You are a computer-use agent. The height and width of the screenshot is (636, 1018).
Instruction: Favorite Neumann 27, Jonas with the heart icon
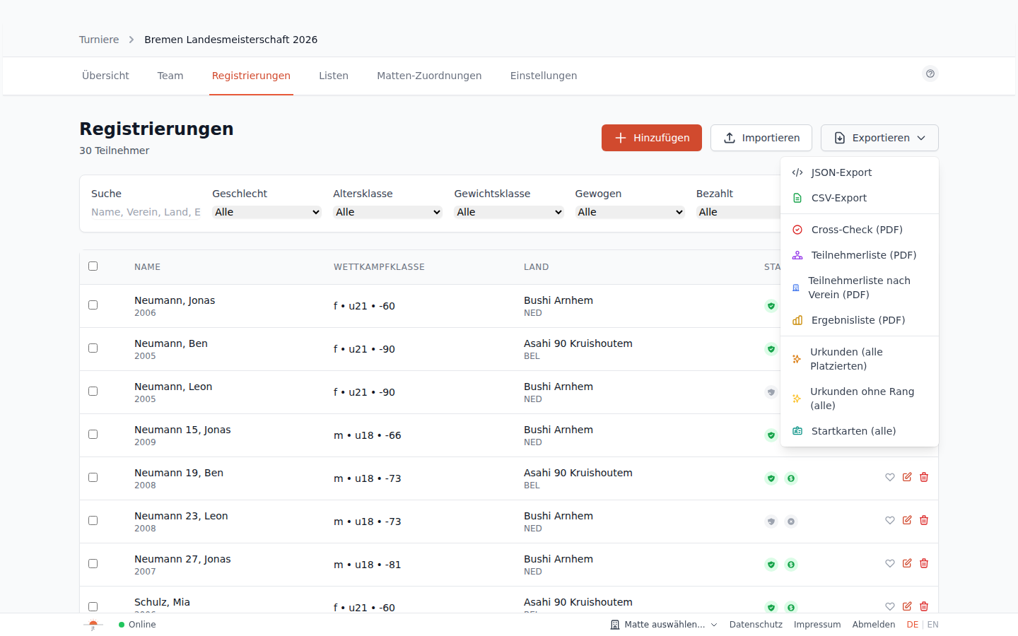(890, 563)
